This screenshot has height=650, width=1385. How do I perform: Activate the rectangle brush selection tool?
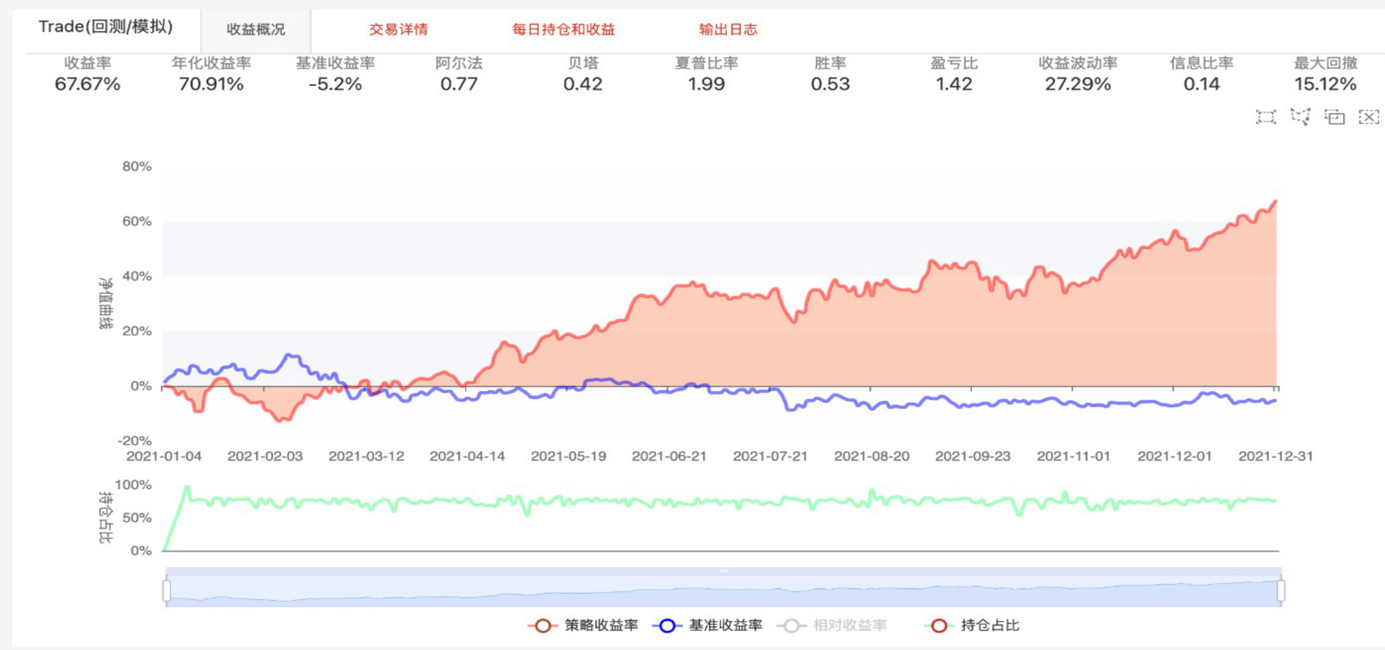click(1265, 117)
